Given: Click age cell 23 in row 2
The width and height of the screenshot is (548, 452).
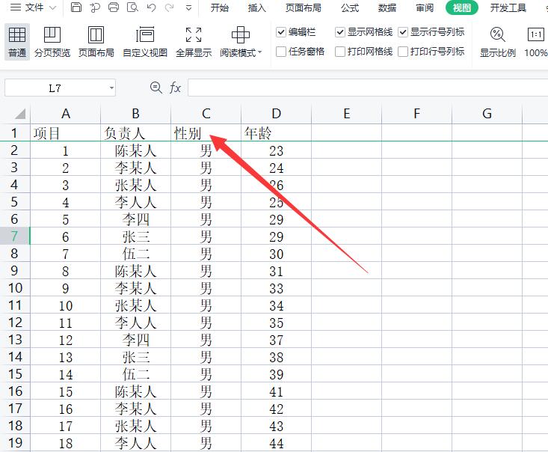Looking at the screenshot, I should tap(276, 150).
